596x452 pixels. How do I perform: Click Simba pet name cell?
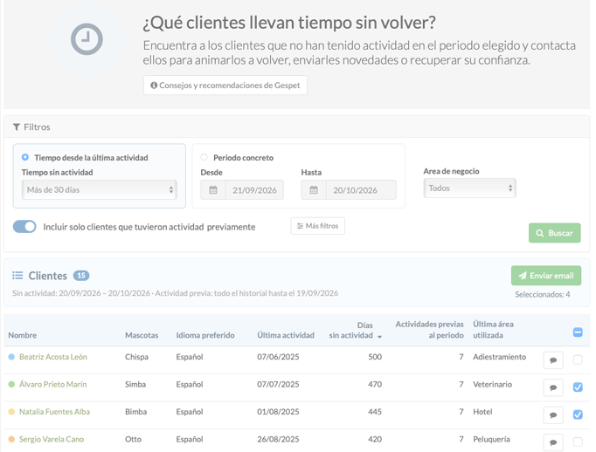[x=135, y=385]
